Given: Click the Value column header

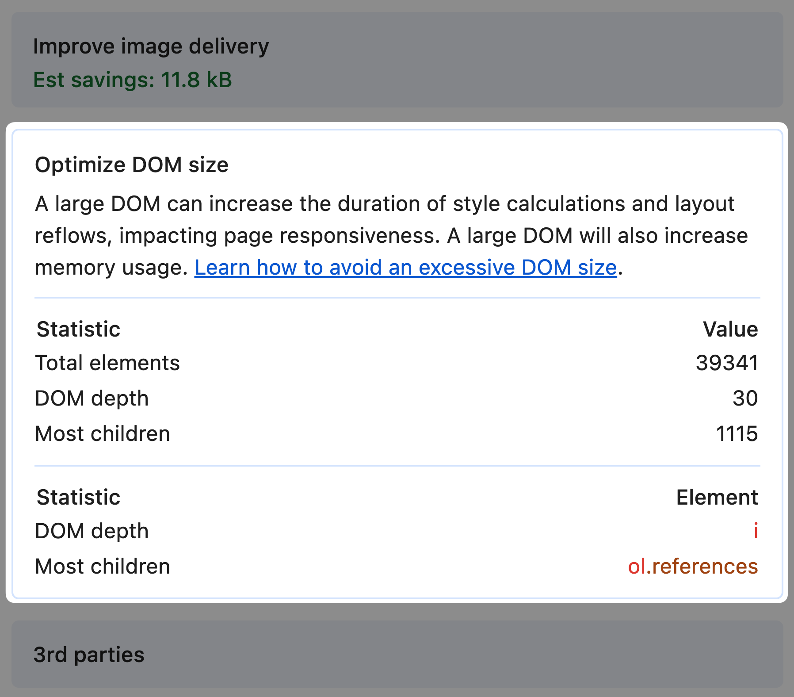Looking at the screenshot, I should point(730,329).
